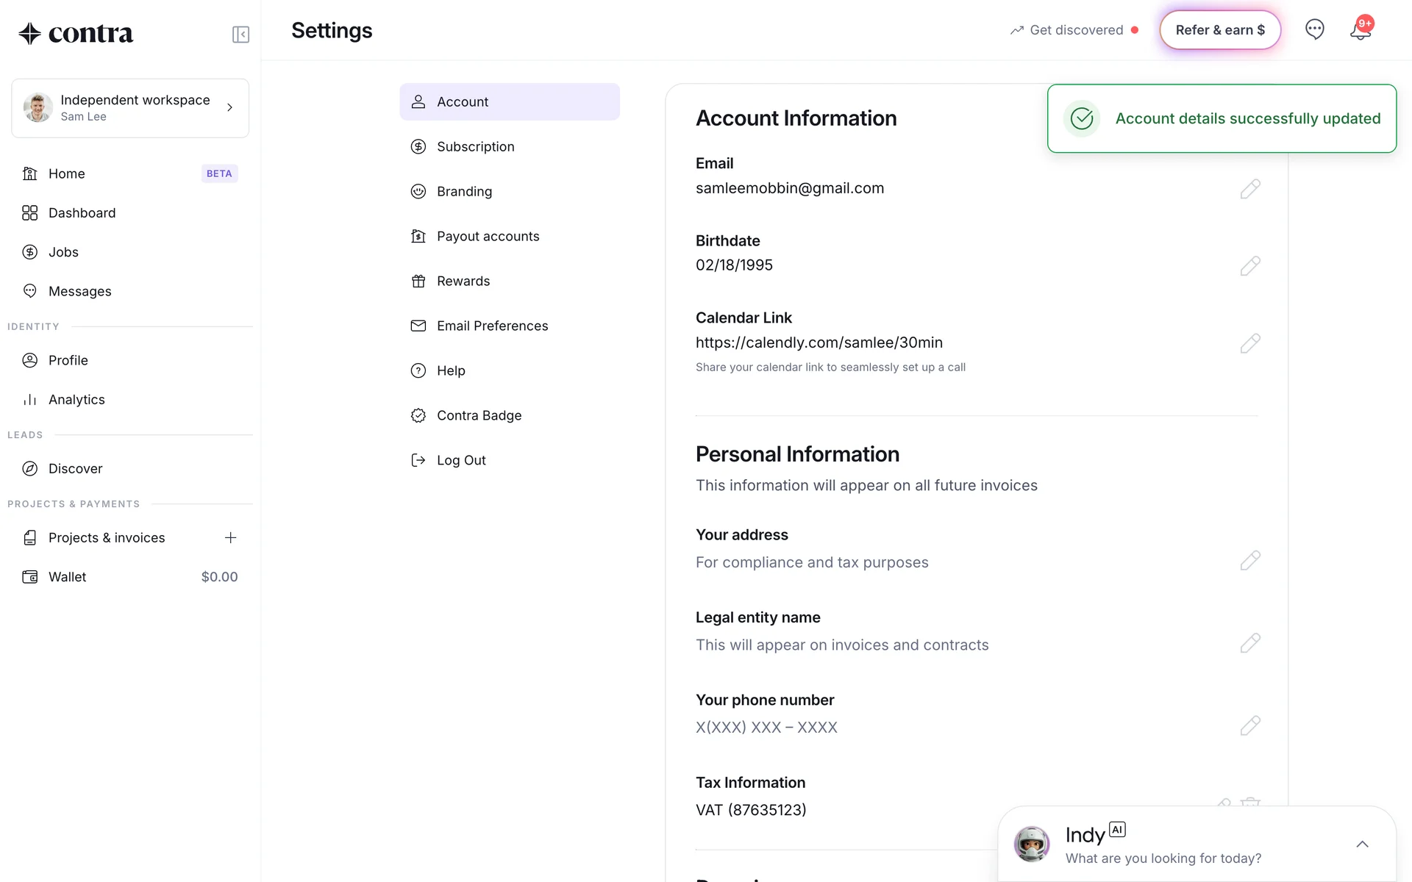Edit Your address with pencil icon
The image size is (1412, 882).
[x=1249, y=561]
